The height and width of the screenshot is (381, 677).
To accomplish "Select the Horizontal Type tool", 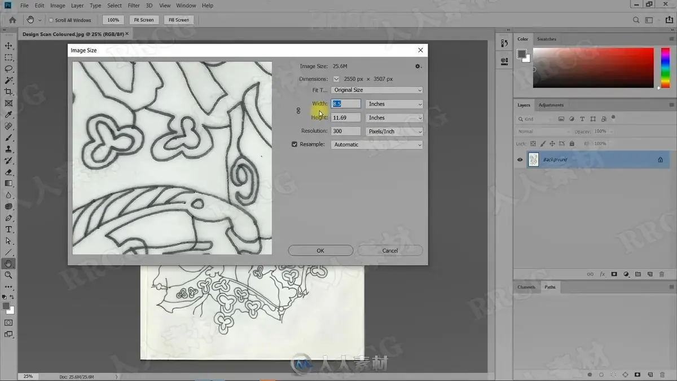I will point(8,229).
